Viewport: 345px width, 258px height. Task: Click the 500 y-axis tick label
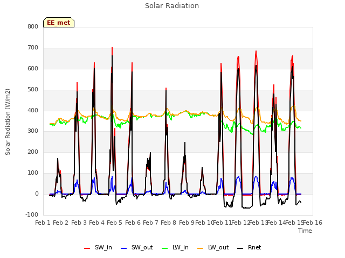coord(33,90)
